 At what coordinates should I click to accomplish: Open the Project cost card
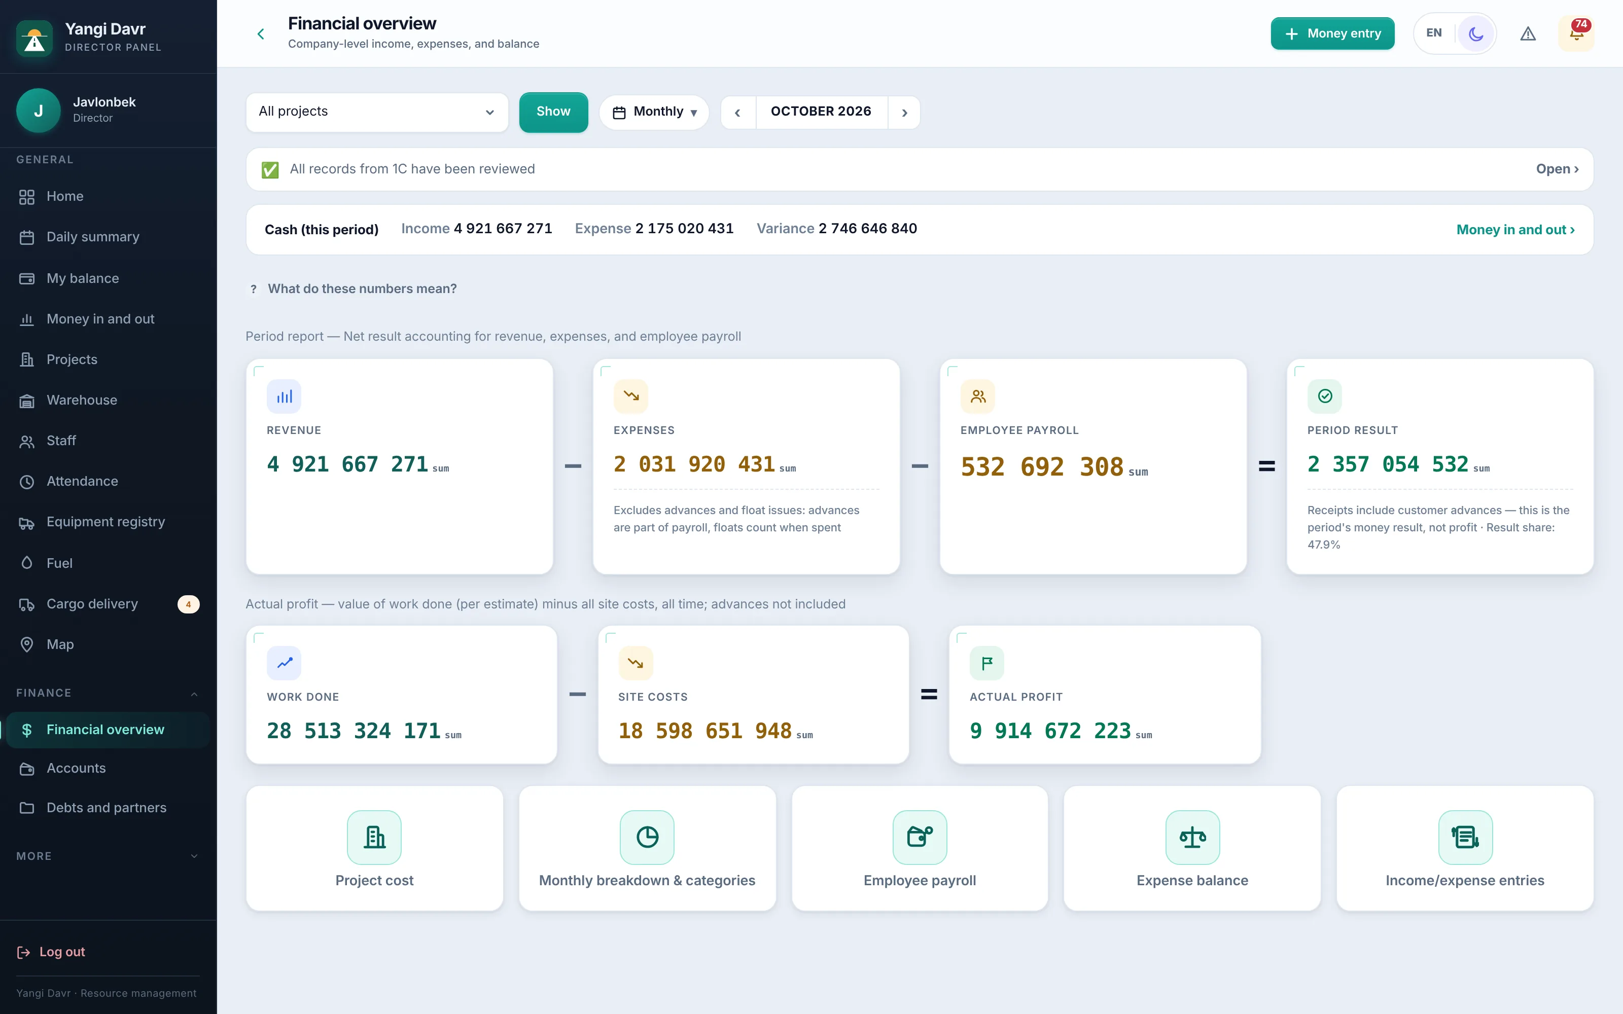tap(374, 848)
